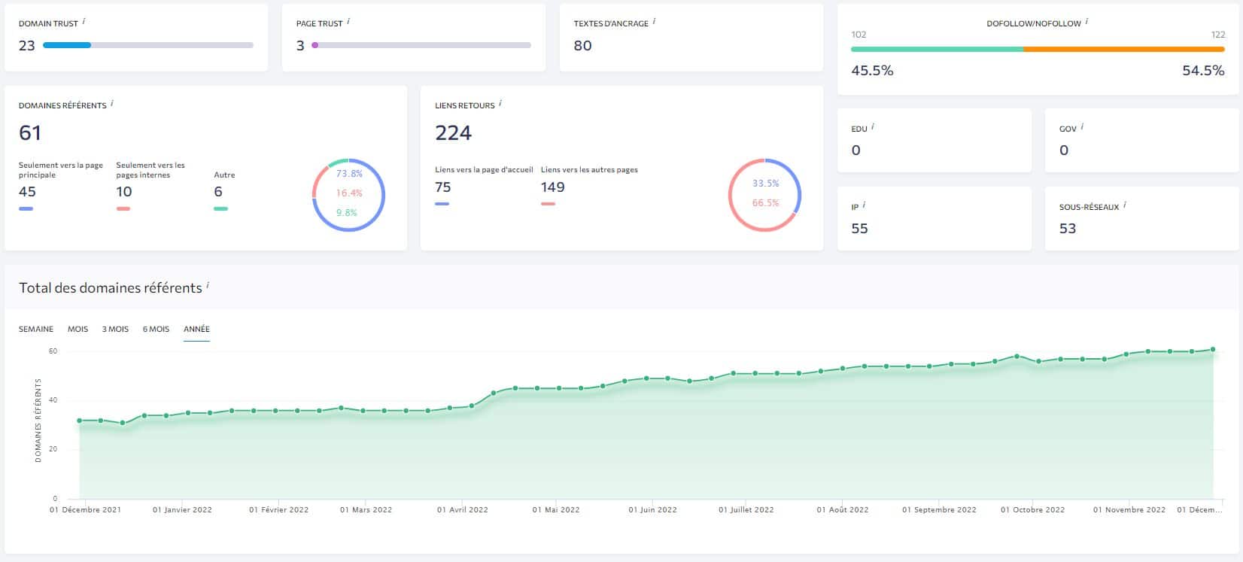Click the info icon beside IP
Screen dimensions: 1243x562
pos(864,205)
